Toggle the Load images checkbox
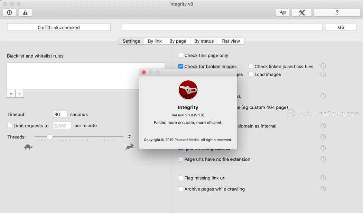Viewport: 363px width, 213px height. pos(251,74)
